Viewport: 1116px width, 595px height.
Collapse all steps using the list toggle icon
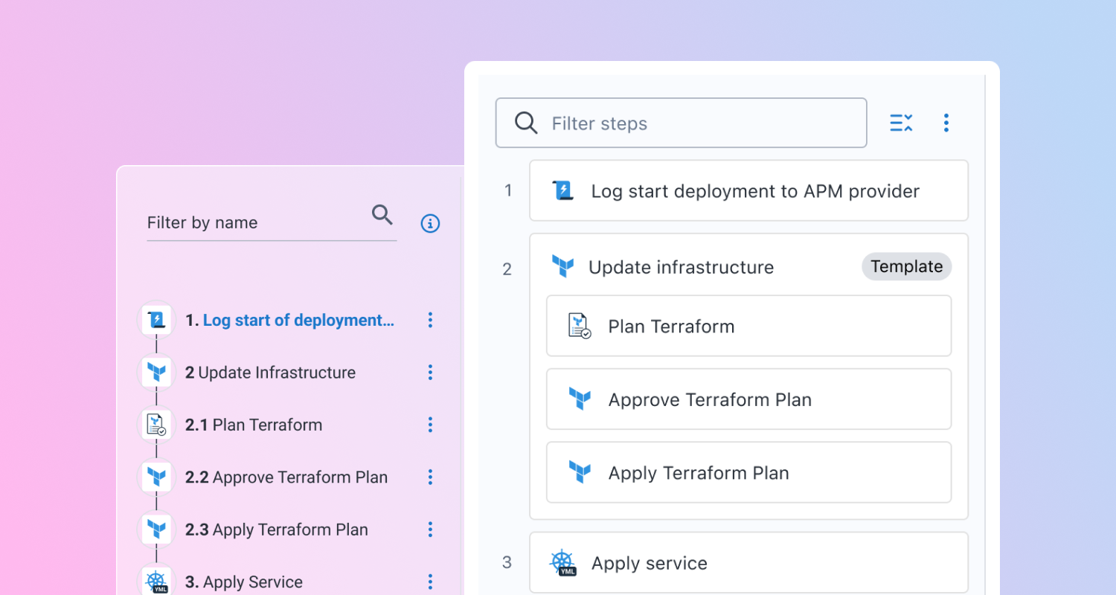(901, 123)
